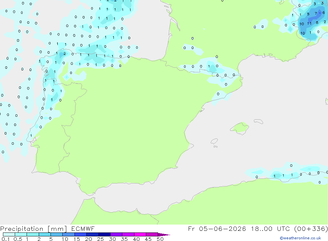328x241 pixels.
Task: Select the 35–40 mm violet legend swatch
Action: pos(128,234)
